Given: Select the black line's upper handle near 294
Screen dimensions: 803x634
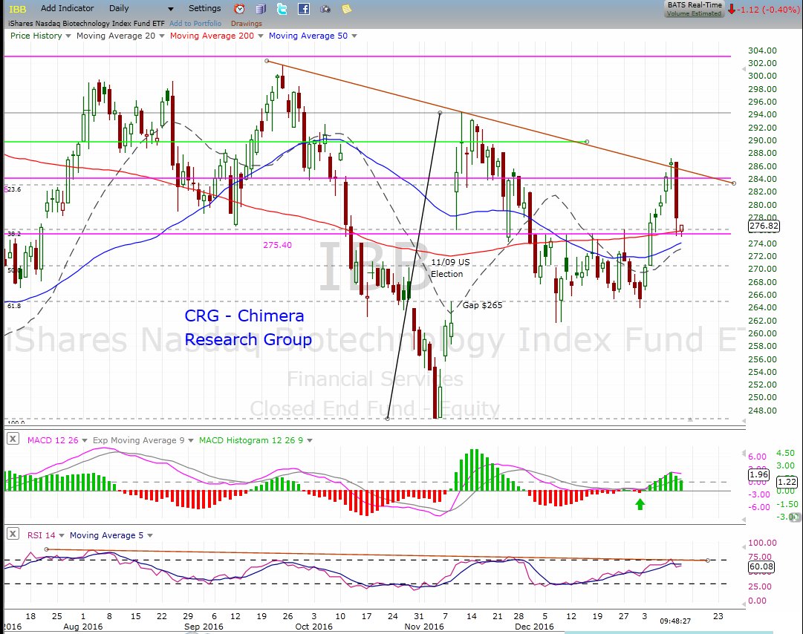Looking at the screenshot, I should (440, 113).
